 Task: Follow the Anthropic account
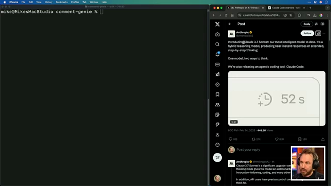(x=307, y=33)
